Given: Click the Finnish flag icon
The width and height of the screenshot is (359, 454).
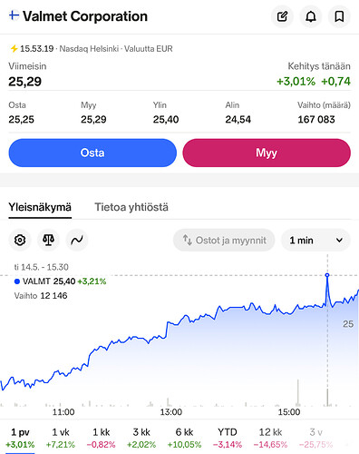Looking at the screenshot, I should tap(14, 15).
